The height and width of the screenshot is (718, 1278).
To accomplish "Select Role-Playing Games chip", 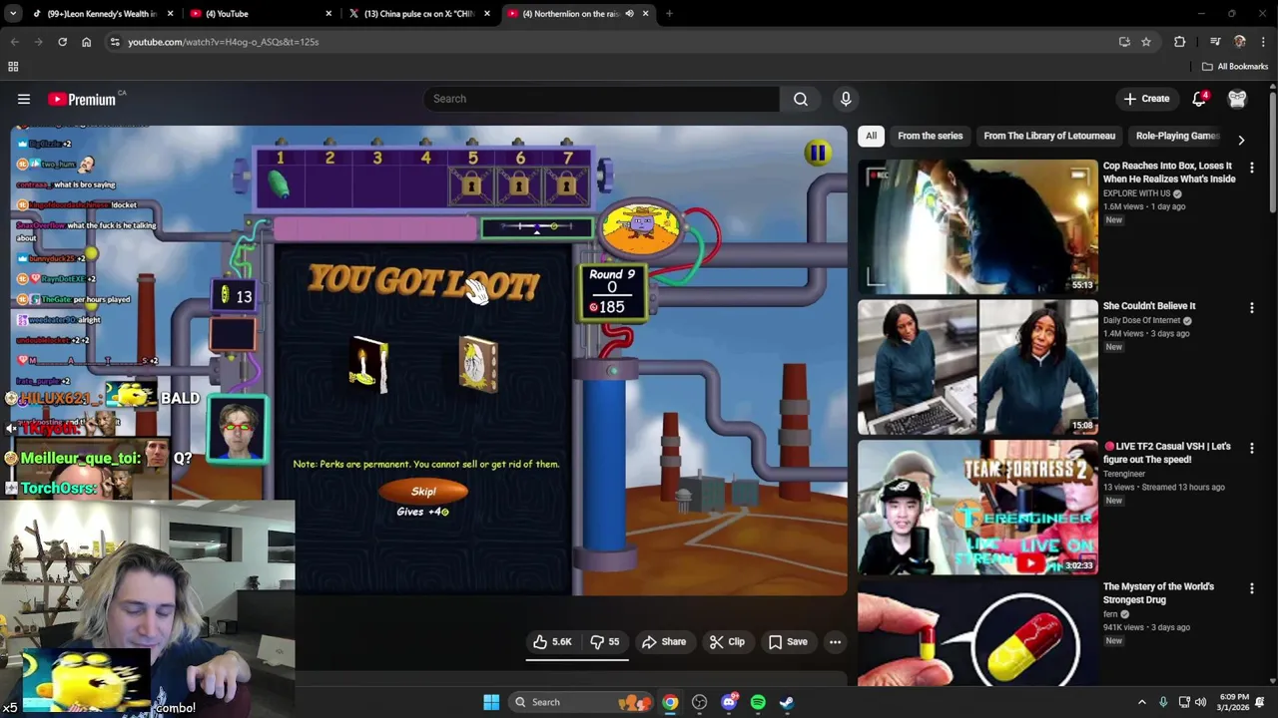I will [x=1177, y=136].
